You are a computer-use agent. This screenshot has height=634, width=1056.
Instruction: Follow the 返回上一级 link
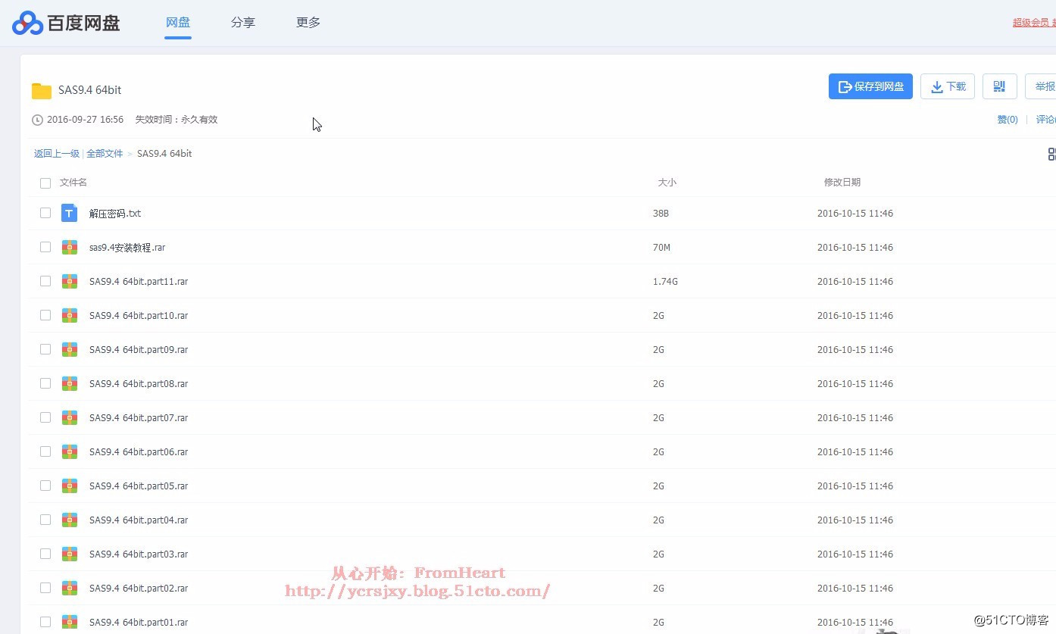pos(57,154)
